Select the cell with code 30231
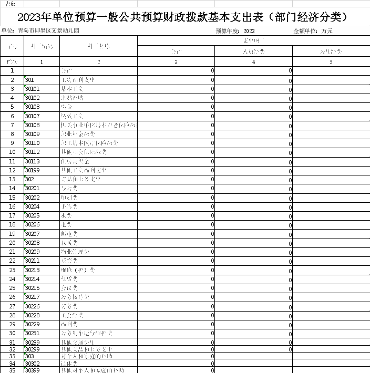Screen dimensions: 370x373 point(42,333)
